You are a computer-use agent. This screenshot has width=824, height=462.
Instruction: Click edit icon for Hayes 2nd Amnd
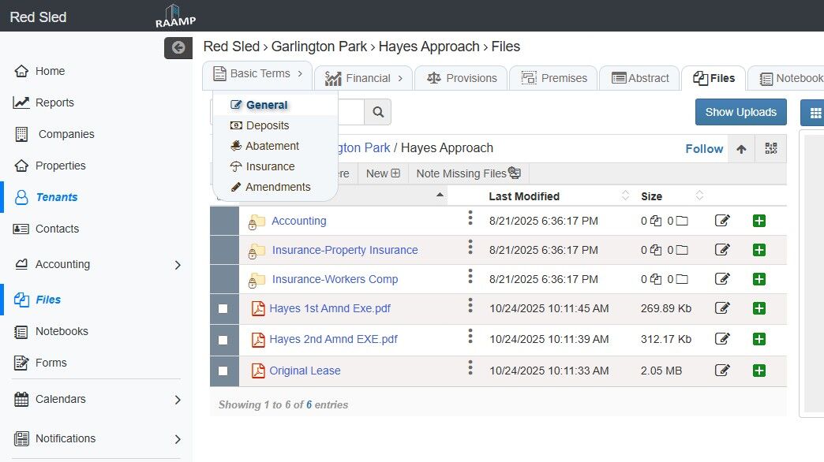click(x=721, y=339)
